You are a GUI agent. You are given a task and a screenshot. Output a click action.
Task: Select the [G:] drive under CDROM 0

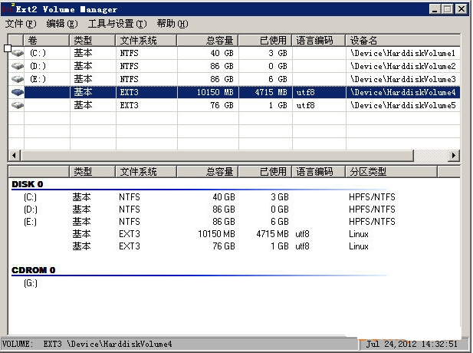[30, 283]
